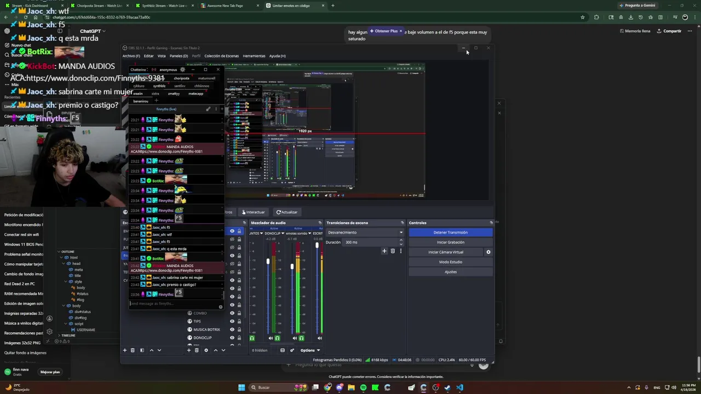Open Spotify from the taskbar

(363, 387)
